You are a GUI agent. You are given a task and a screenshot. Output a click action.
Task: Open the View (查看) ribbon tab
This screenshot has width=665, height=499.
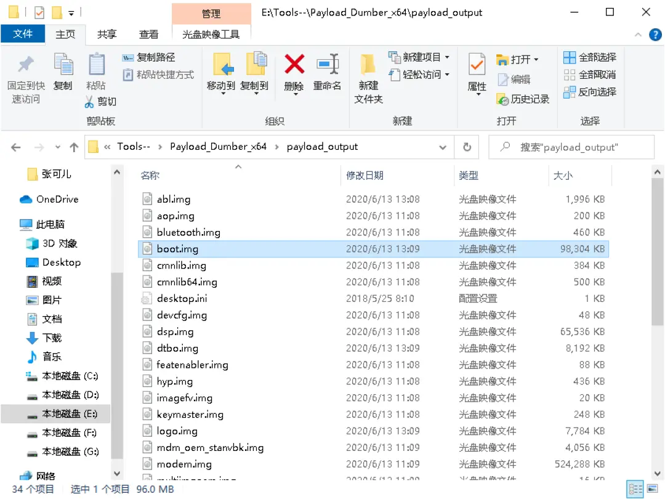coord(148,34)
